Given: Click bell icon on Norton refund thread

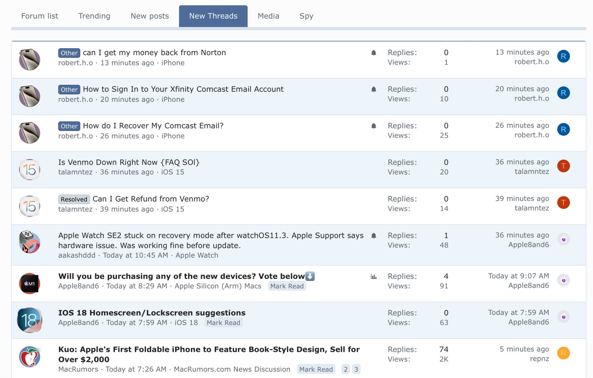Looking at the screenshot, I should tap(374, 53).
